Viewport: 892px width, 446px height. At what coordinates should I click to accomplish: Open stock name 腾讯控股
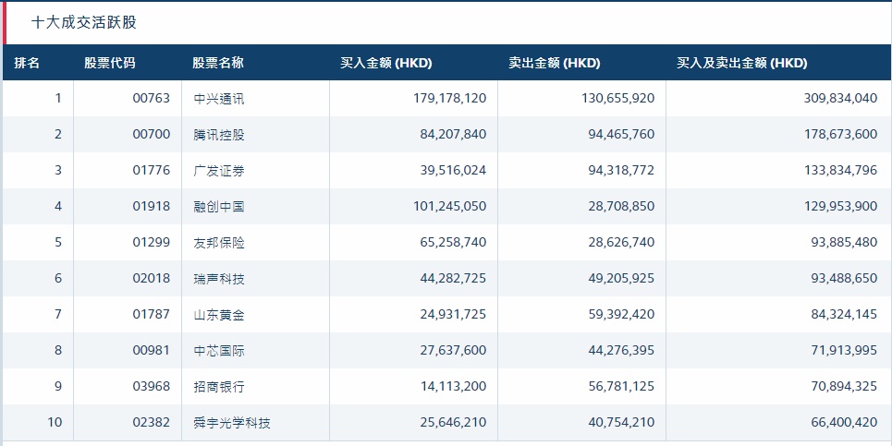[x=219, y=135]
